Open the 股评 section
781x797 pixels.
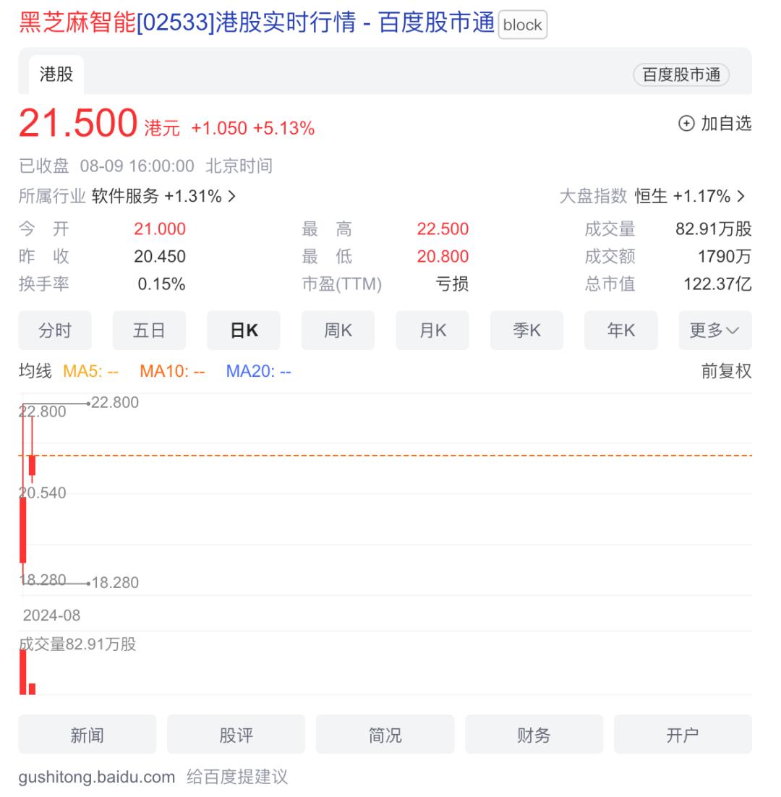click(x=236, y=735)
